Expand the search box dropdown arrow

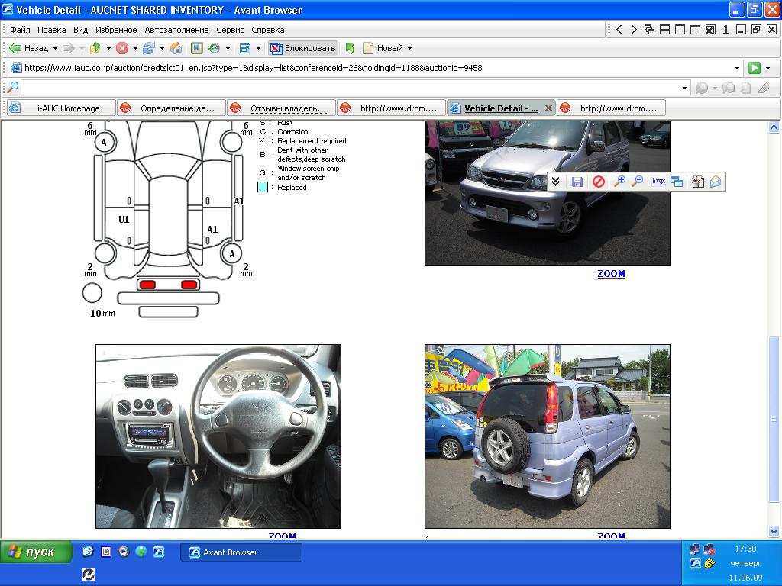pos(684,89)
